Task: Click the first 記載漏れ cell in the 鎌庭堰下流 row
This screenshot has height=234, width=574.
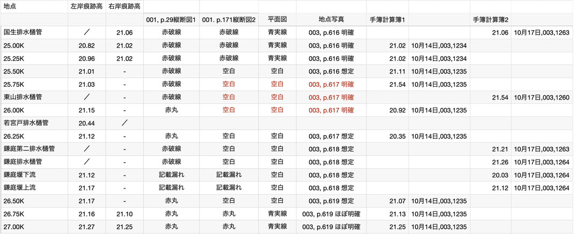Action: 171,175
